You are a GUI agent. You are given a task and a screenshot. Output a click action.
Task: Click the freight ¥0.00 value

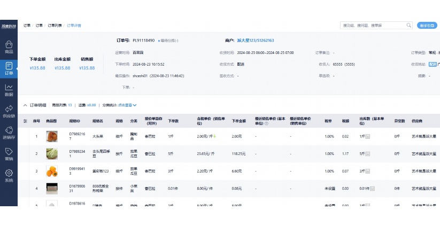pyautogui.click(x=91, y=105)
